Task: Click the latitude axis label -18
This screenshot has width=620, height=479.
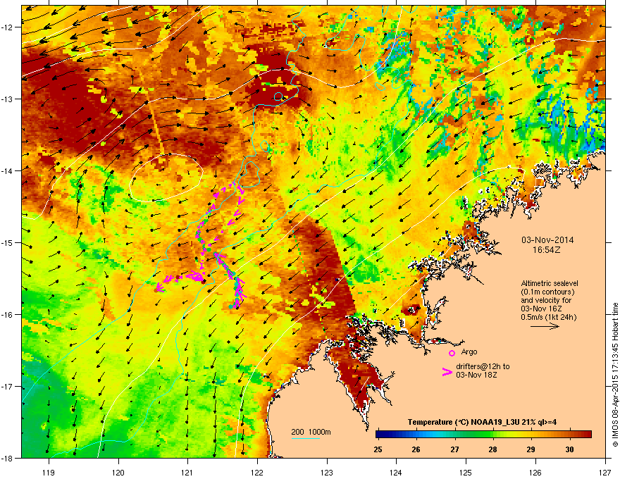Action: (x=8, y=458)
